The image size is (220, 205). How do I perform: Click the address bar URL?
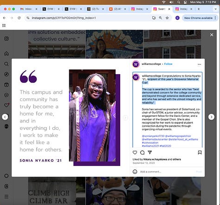pyautogui.click(x=64, y=18)
